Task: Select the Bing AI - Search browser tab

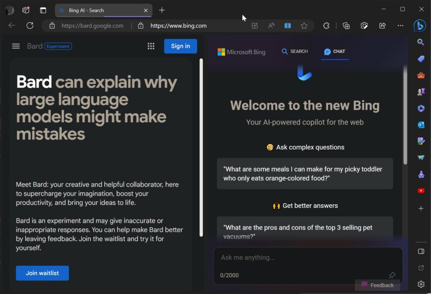Action: click(101, 10)
